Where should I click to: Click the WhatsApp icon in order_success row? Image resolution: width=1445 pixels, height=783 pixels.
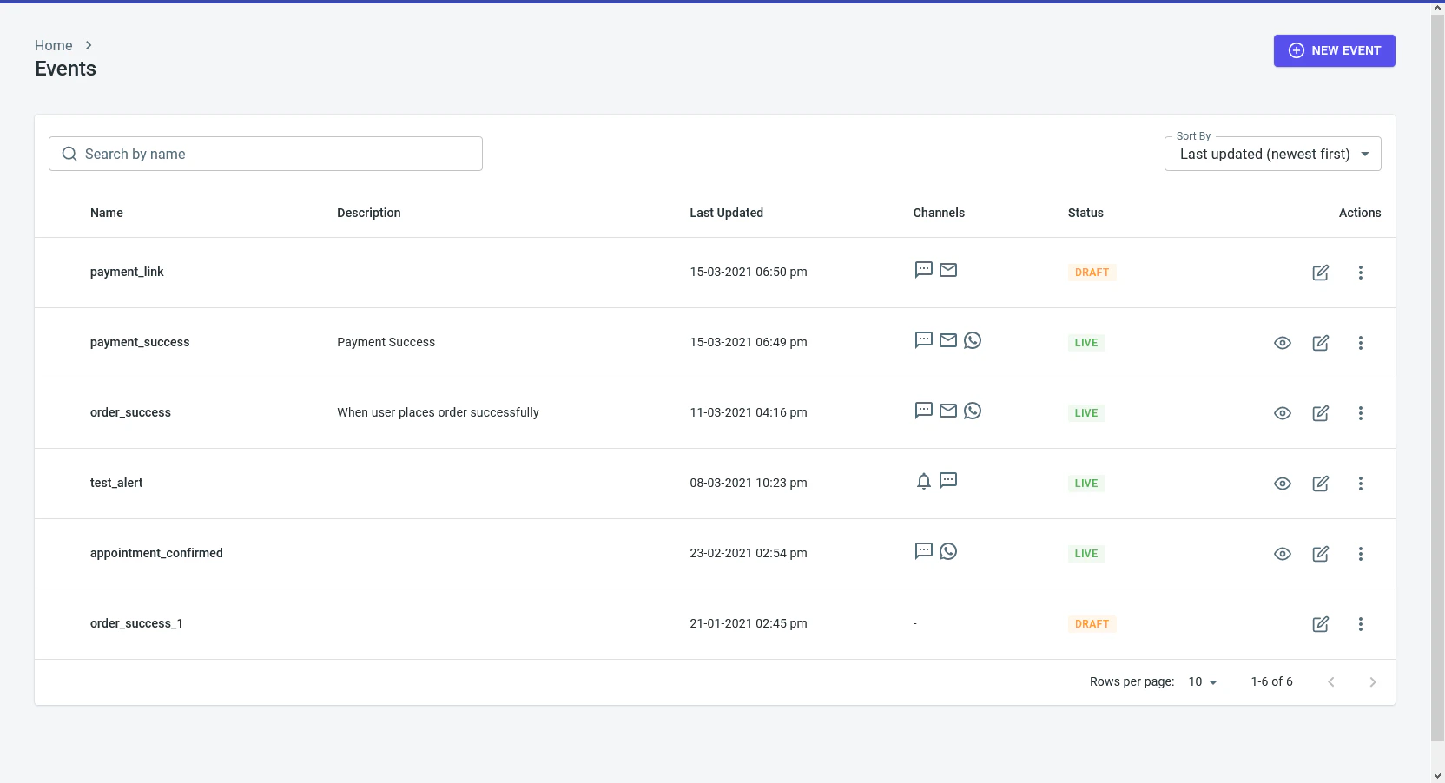tap(973, 411)
